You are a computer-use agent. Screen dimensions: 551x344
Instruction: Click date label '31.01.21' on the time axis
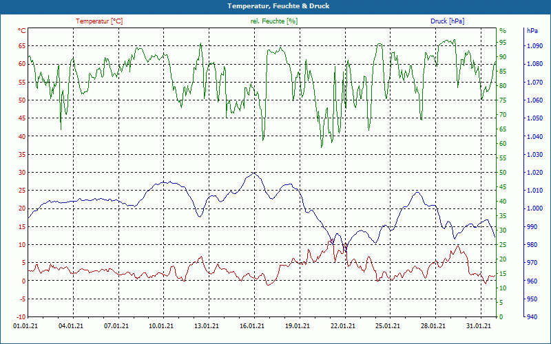479,326
